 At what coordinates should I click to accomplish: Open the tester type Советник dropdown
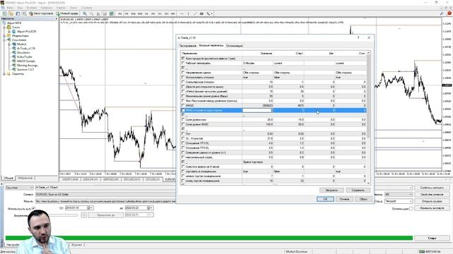click(19, 188)
